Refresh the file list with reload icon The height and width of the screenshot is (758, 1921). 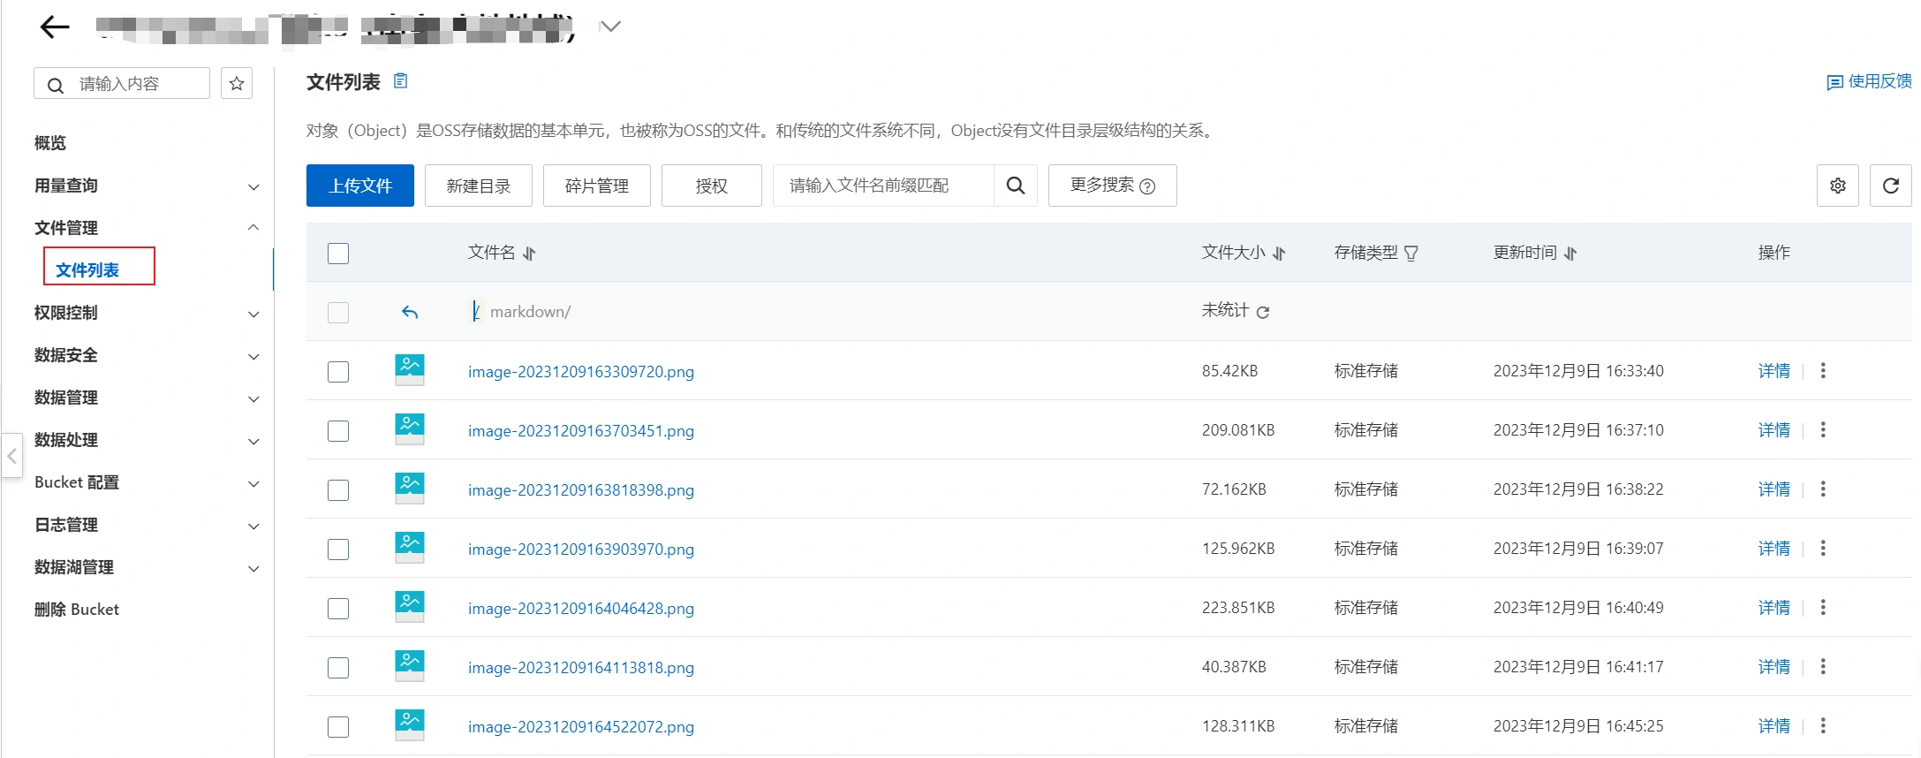(x=1890, y=186)
